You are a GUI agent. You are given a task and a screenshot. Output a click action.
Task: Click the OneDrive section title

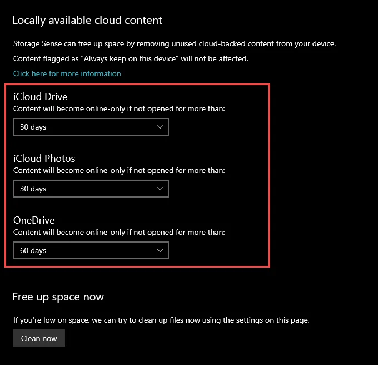pyautogui.click(x=34, y=220)
